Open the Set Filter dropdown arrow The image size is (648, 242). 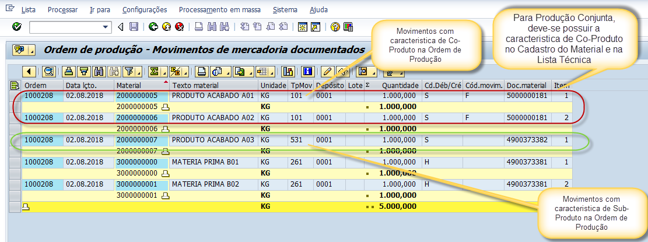click(139, 72)
